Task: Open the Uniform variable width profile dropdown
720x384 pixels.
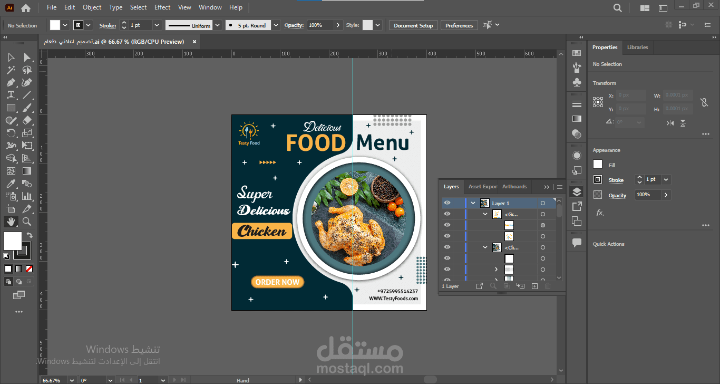Action: coord(217,25)
